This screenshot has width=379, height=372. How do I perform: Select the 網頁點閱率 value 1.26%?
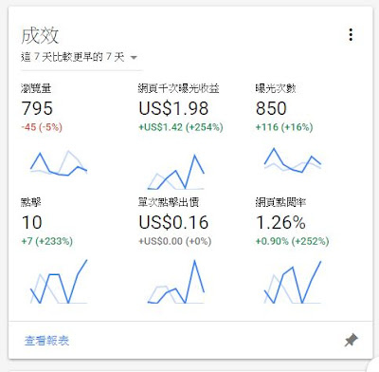click(x=280, y=222)
